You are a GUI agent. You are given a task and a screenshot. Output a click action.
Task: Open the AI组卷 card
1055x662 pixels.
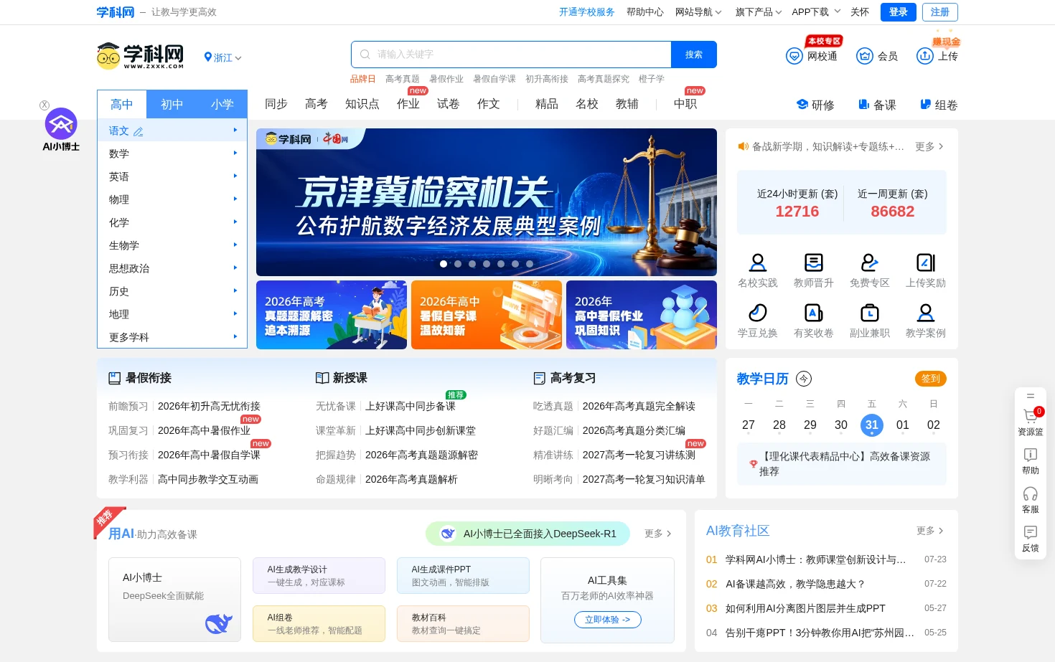click(x=319, y=624)
